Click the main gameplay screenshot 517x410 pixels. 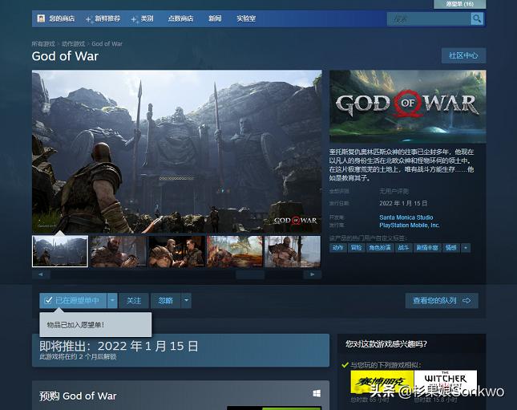[x=176, y=151]
